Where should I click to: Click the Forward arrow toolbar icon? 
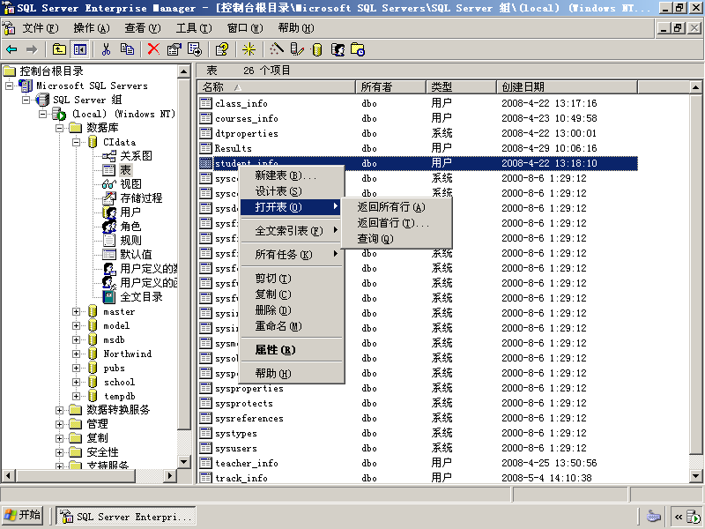click(32, 49)
